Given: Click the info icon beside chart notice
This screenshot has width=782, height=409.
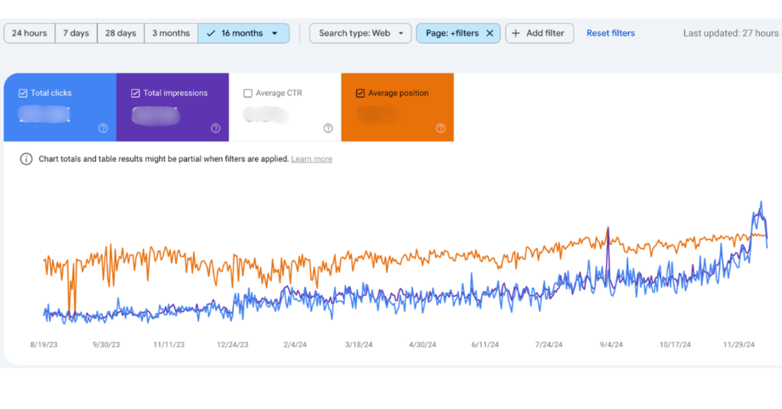Looking at the screenshot, I should tap(26, 159).
